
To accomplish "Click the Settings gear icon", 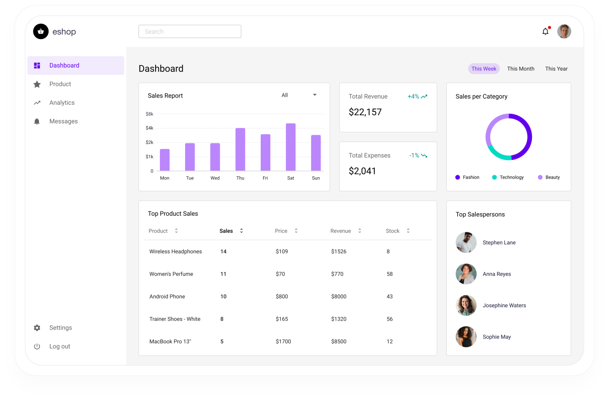I will tap(37, 328).
